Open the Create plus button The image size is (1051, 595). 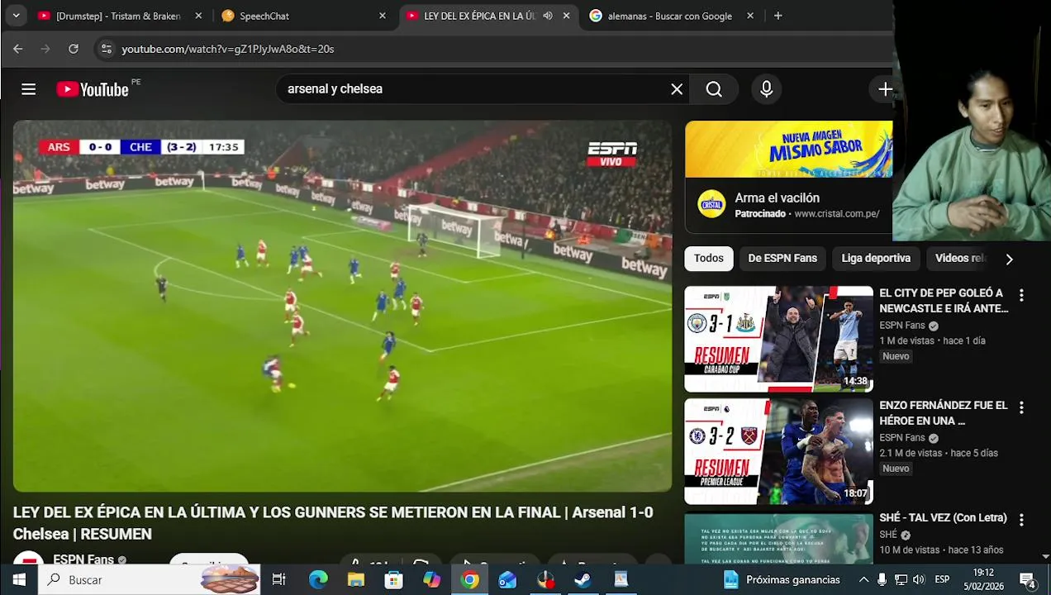[x=885, y=89]
